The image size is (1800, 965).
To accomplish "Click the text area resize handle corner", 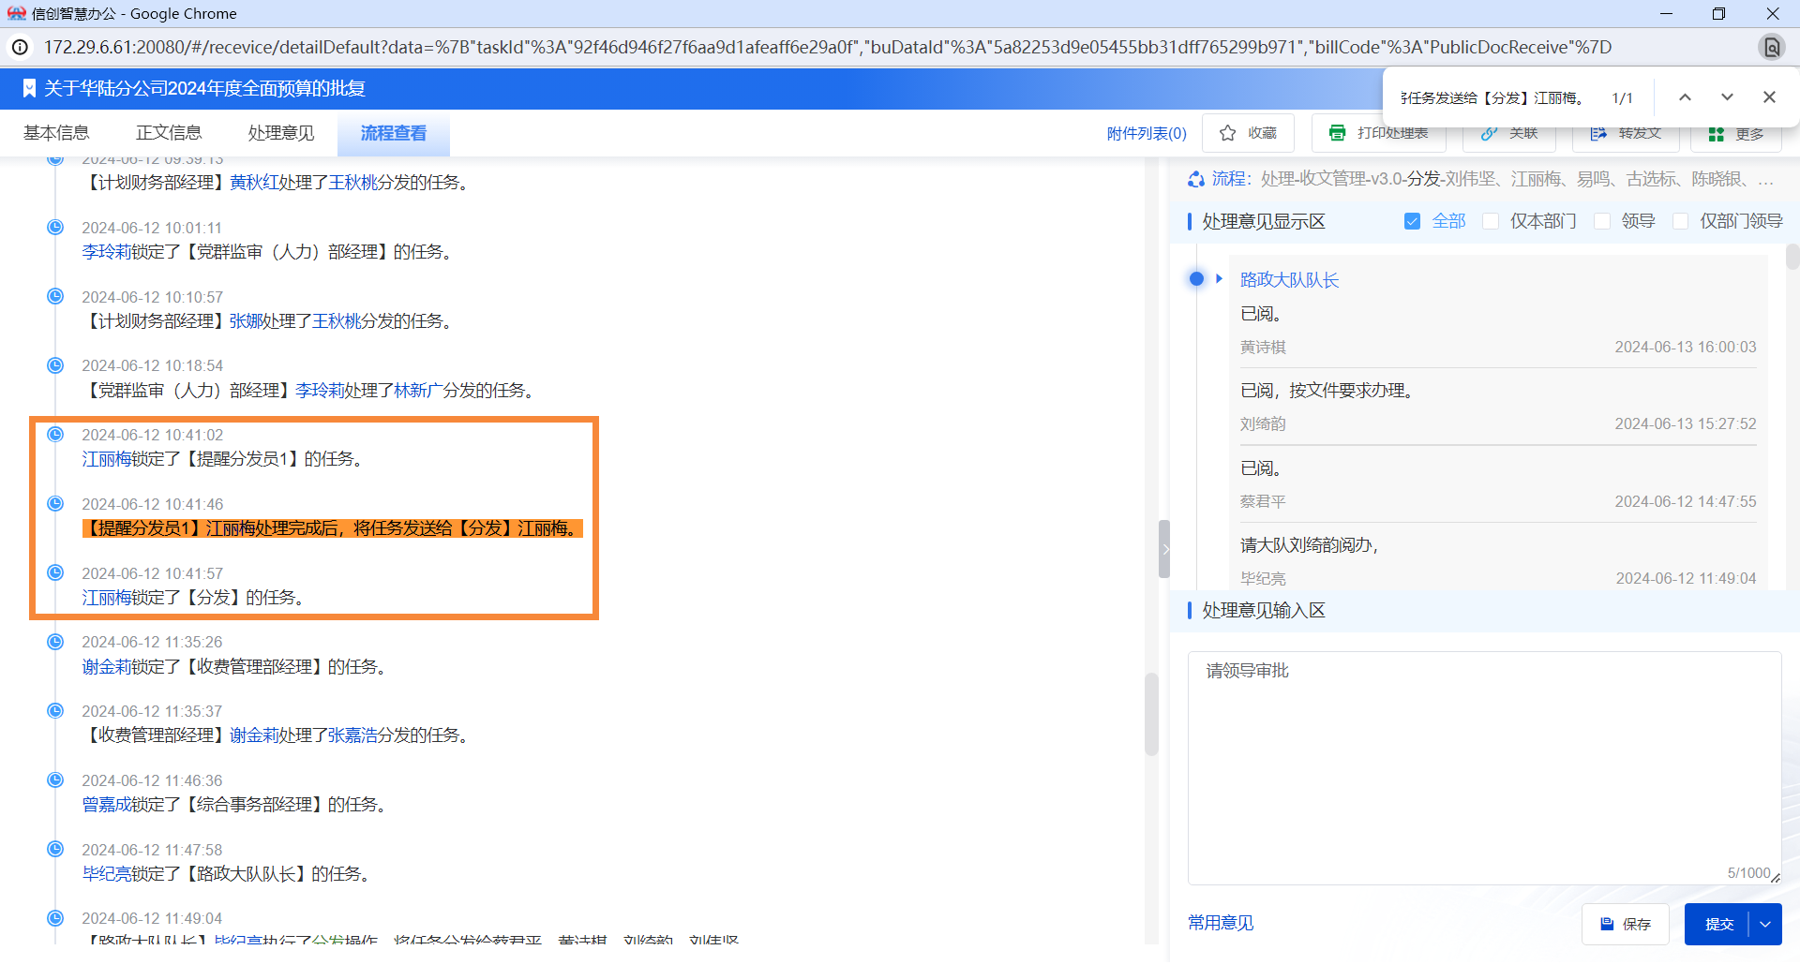I will coord(1775,878).
